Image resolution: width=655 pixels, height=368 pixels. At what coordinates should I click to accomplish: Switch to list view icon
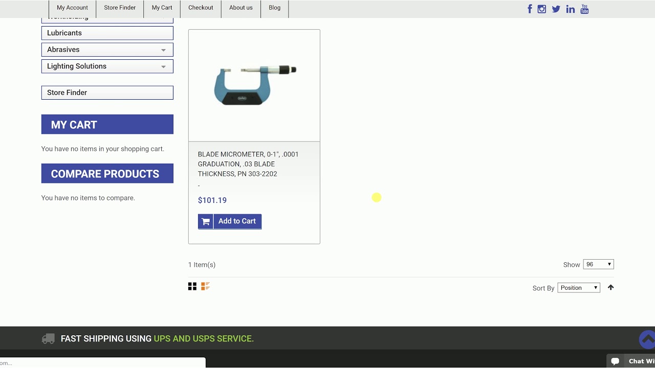pyautogui.click(x=205, y=286)
